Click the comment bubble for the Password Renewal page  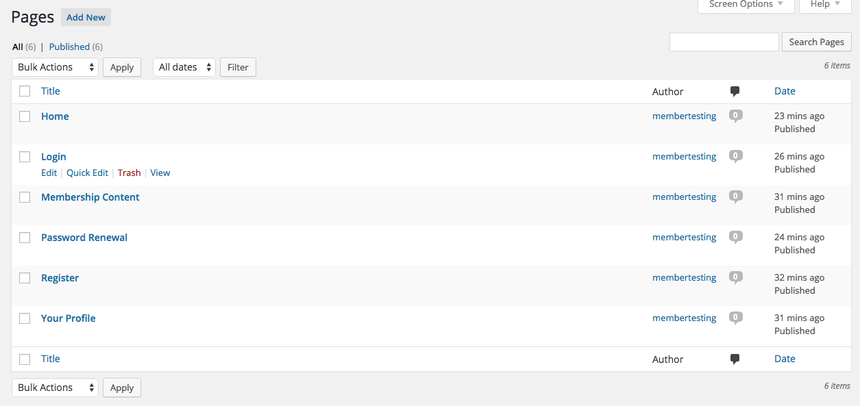point(735,237)
